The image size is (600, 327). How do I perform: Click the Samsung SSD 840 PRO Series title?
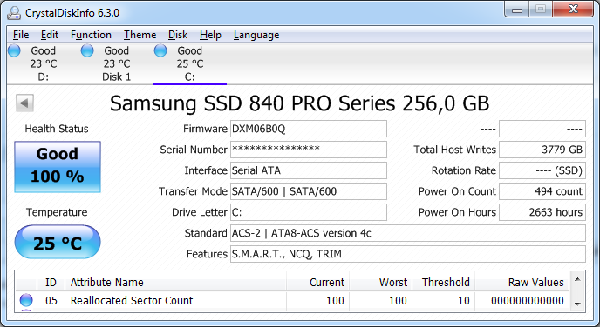300,103
